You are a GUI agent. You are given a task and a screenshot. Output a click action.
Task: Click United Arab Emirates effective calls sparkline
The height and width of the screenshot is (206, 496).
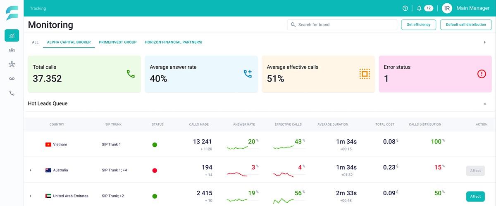[x=284, y=200]
